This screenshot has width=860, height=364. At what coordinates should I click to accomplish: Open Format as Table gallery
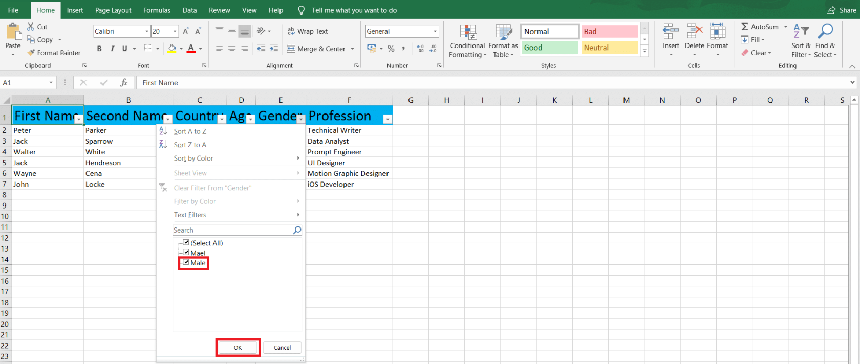point(503,41)
